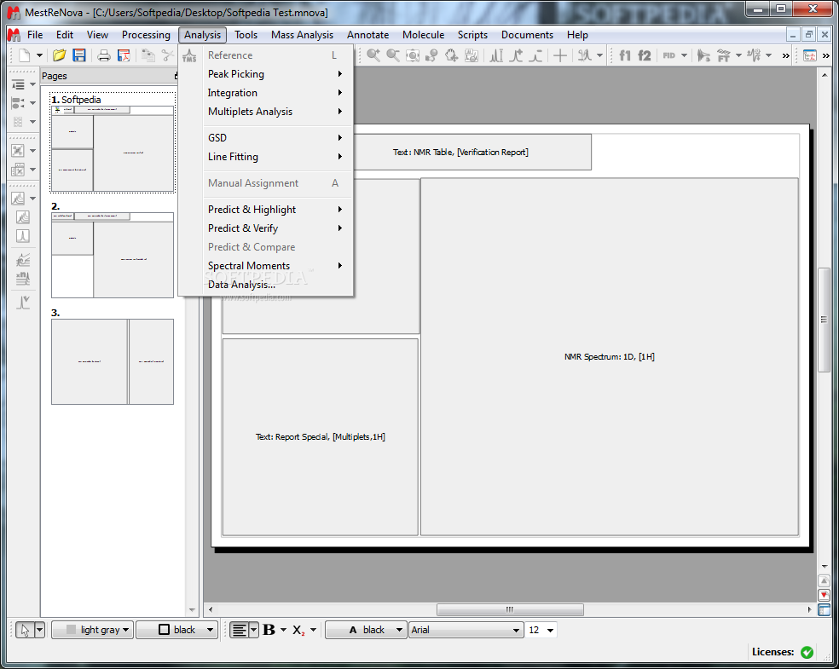The height and width of the screenshot is (669, 839).
Task: Expand the Multiplets Analysis submenu
Action: tap(276, 112)
